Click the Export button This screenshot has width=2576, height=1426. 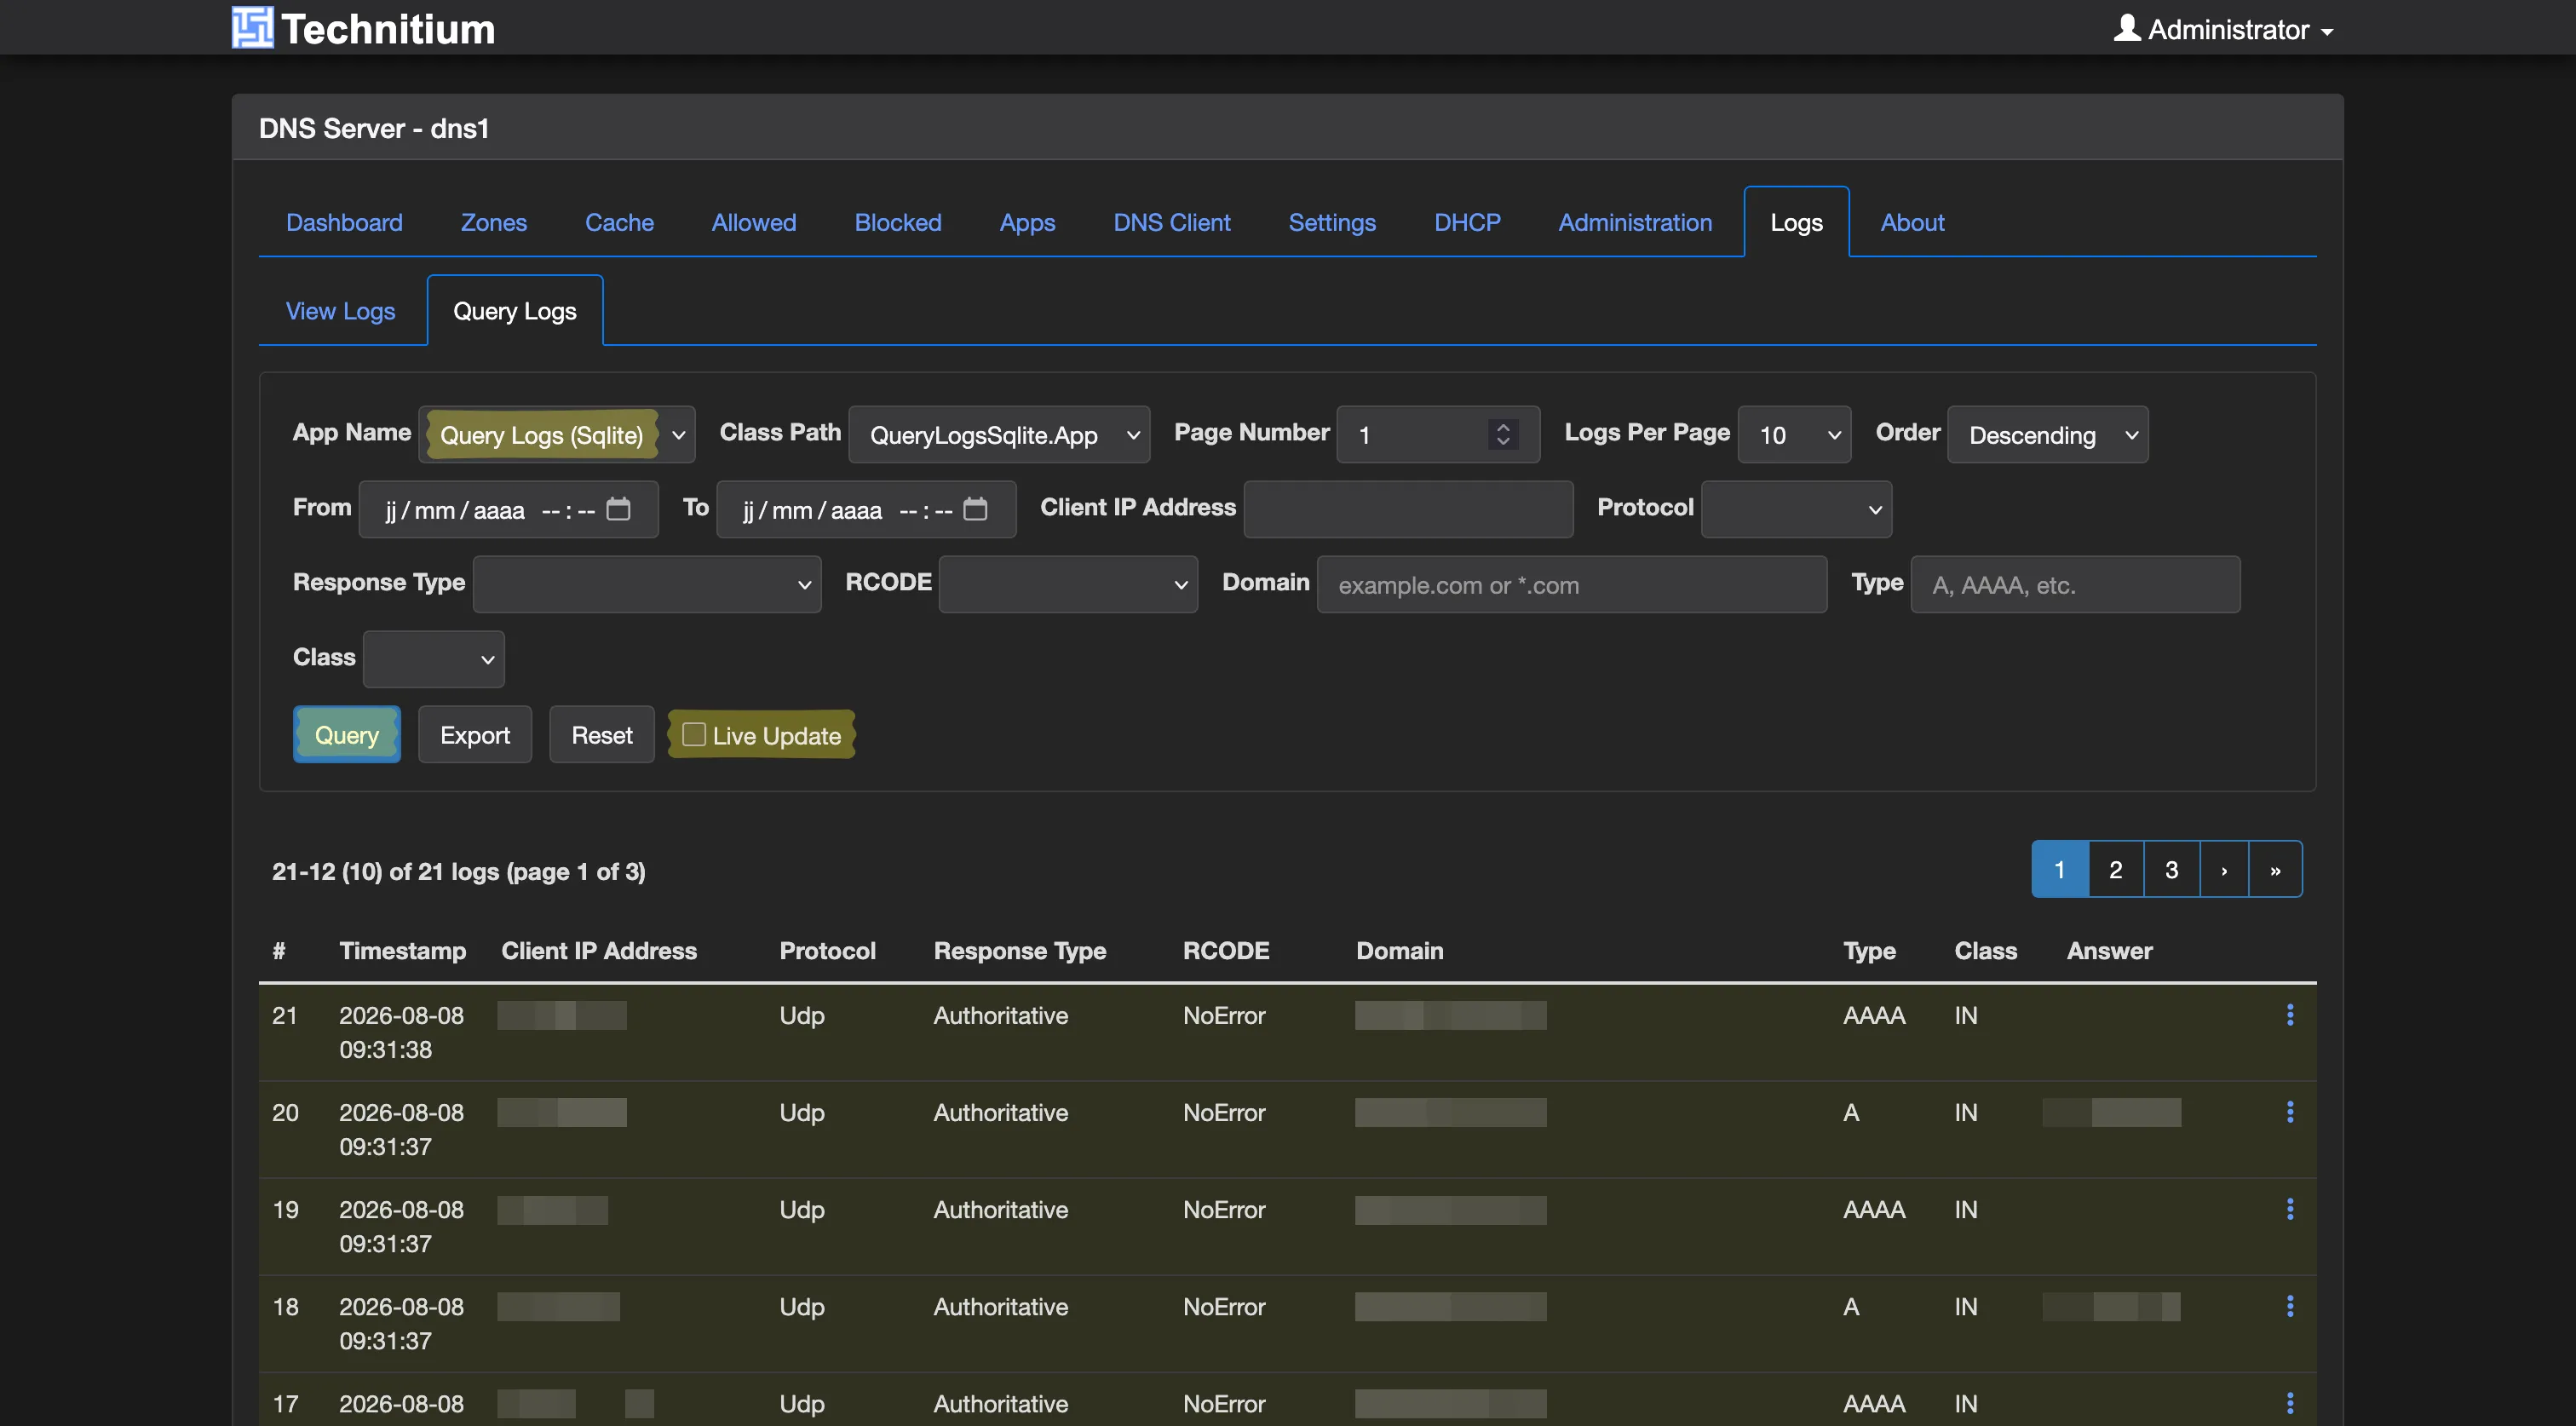(474, 735)
